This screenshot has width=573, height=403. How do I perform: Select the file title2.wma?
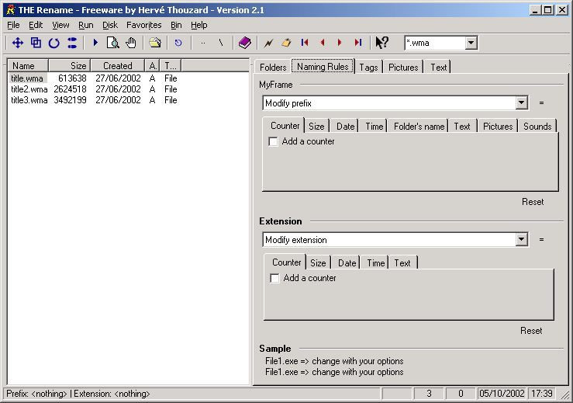pos(29,89)
